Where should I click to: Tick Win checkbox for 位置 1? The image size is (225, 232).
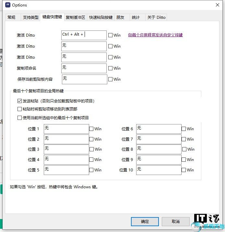(91, 129)
